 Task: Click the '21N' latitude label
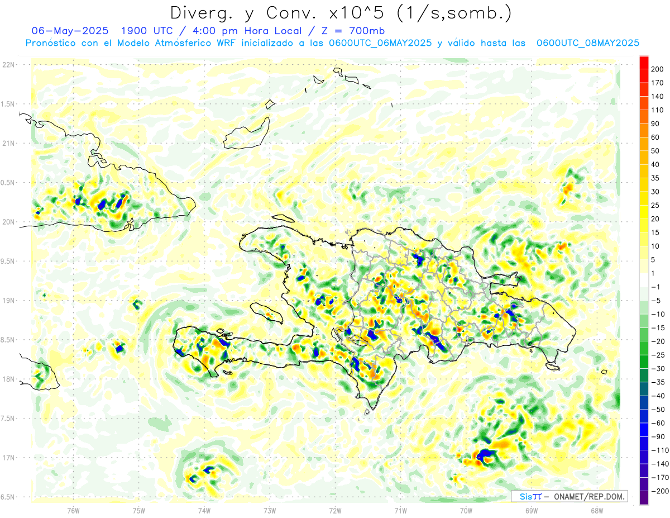coord(8,143)
